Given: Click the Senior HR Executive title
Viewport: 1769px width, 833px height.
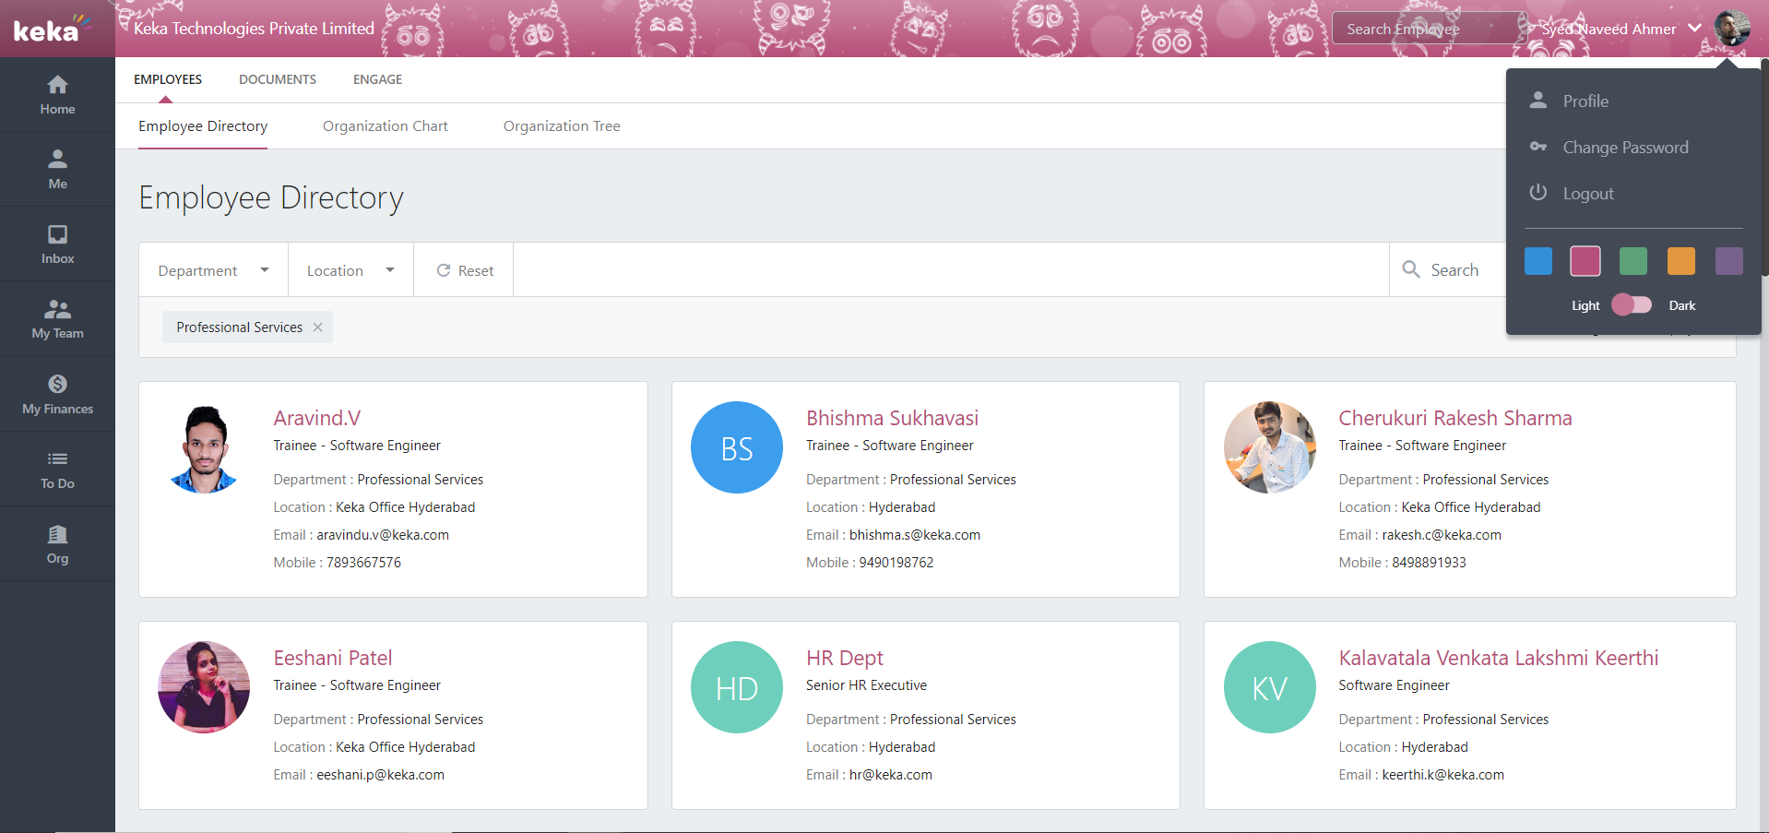Looking at the screenshot, I should click(866, 685).
